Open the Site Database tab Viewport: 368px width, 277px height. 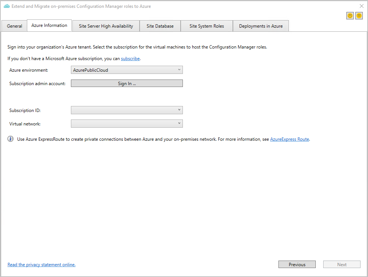[160, 26]
